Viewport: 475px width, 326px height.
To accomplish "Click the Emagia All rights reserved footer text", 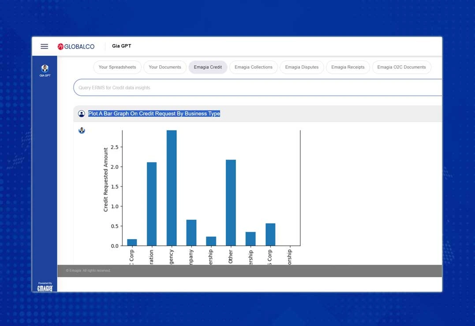I will pyautogui.click(x=88, y=270).
